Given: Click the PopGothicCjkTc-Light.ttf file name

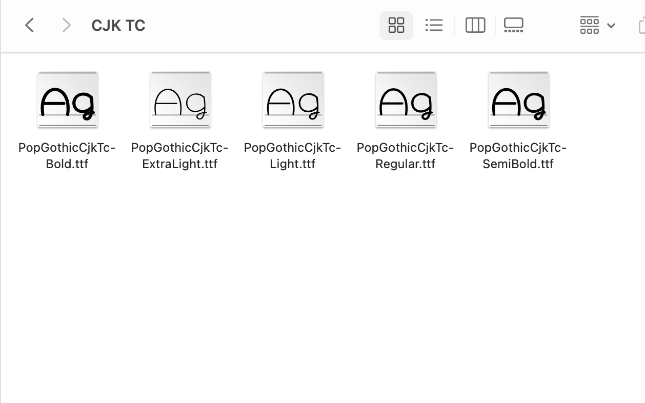Looking at the screenshot, I should [x=293, y=156].
